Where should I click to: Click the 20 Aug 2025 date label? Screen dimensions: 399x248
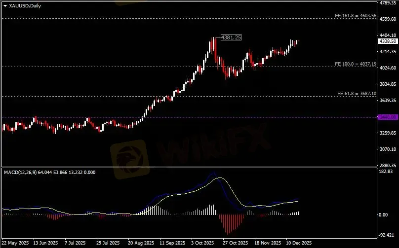click(x=141, y=243)
